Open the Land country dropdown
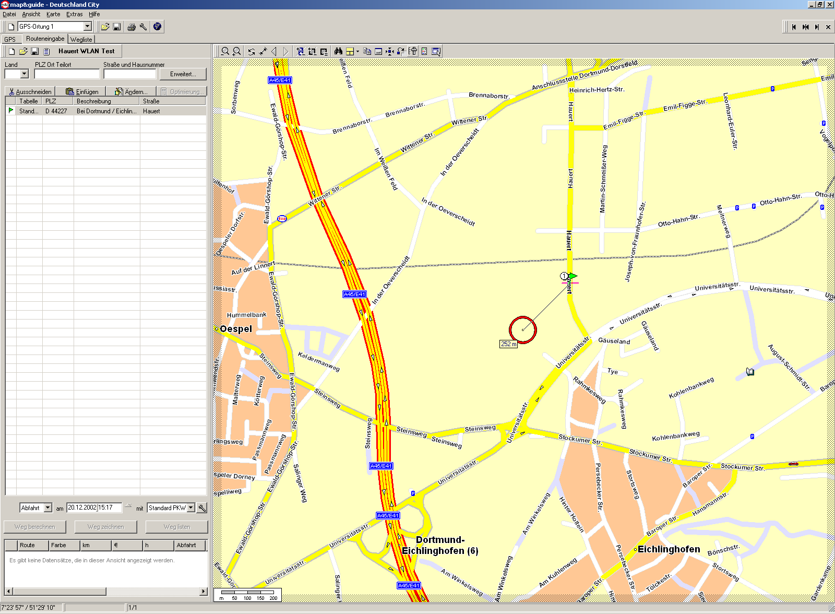 coord(25,74)
